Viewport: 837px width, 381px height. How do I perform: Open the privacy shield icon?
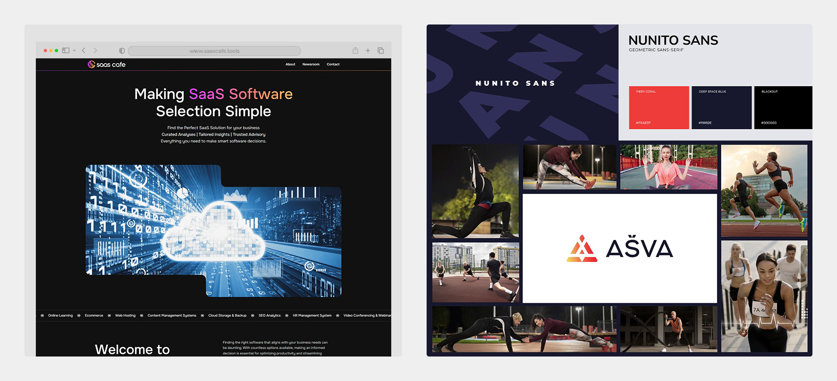[122, 50]
